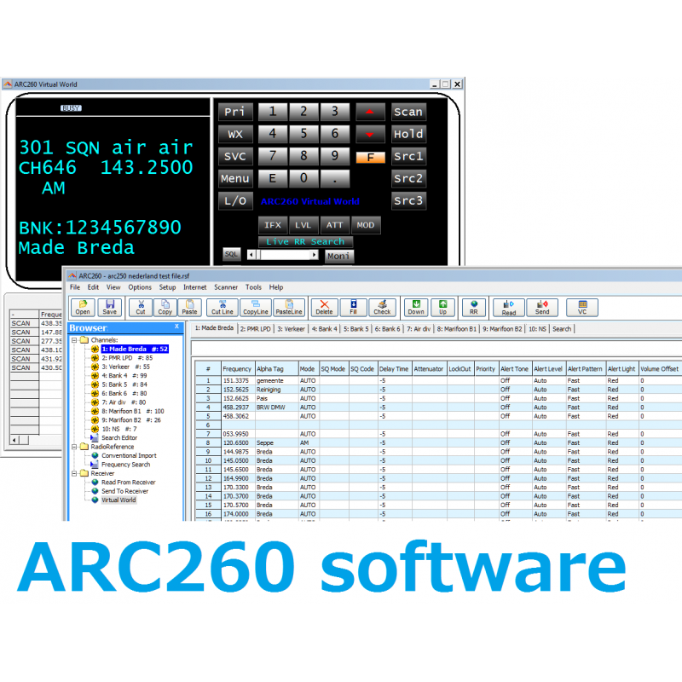Click the Save toolbar icon

point(109,307)
